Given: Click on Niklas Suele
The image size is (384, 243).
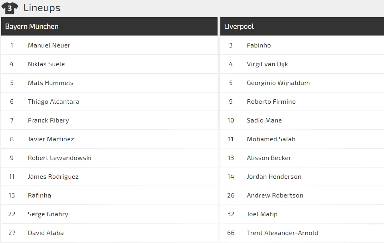Looking at the screenshot, I should [x=46, y=64].
